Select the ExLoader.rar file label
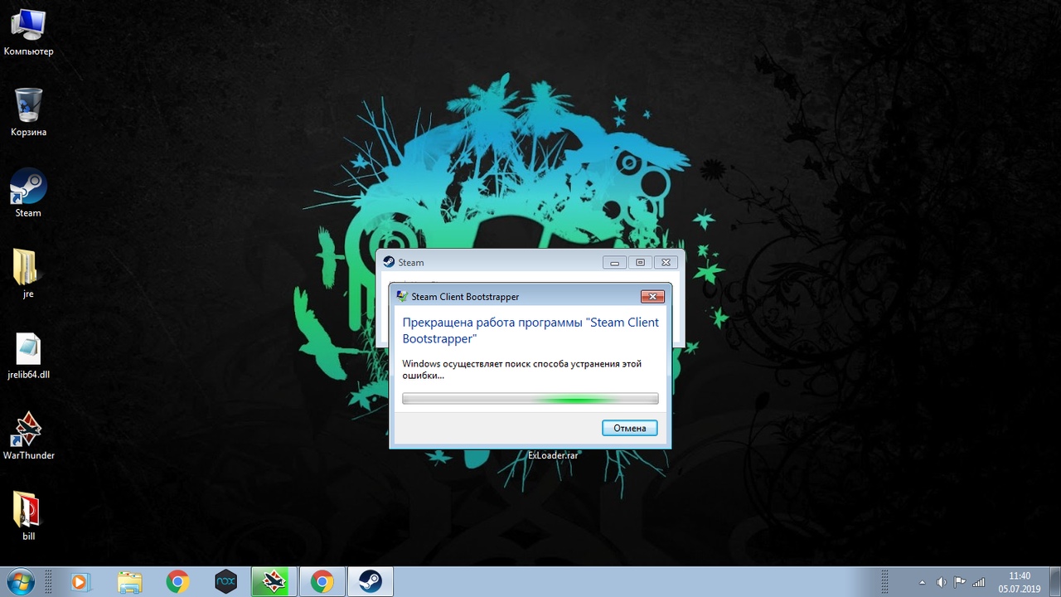Viewport: 1061px width, 597px height. [553, 455]
